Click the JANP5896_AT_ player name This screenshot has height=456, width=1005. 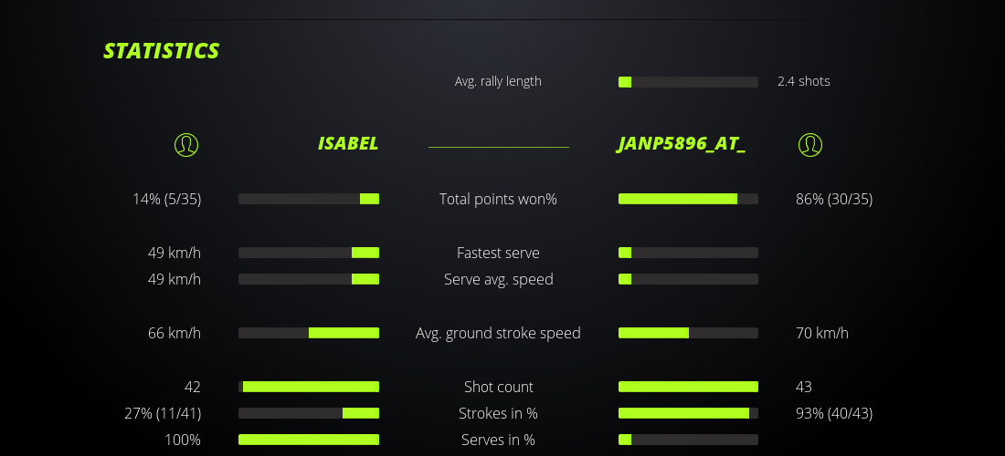[682, 144]
